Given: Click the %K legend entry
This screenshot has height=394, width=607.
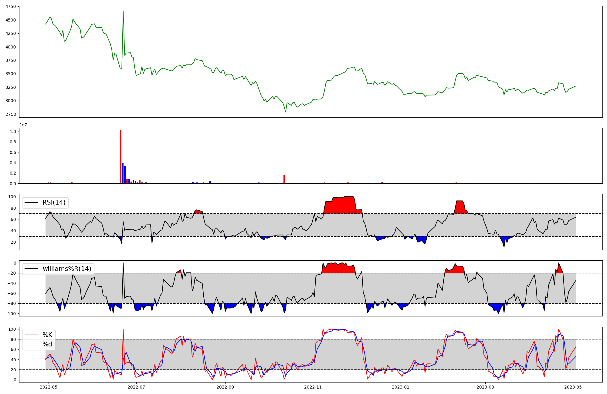Looking at the screenshot, I should click(x=47, y=335).
